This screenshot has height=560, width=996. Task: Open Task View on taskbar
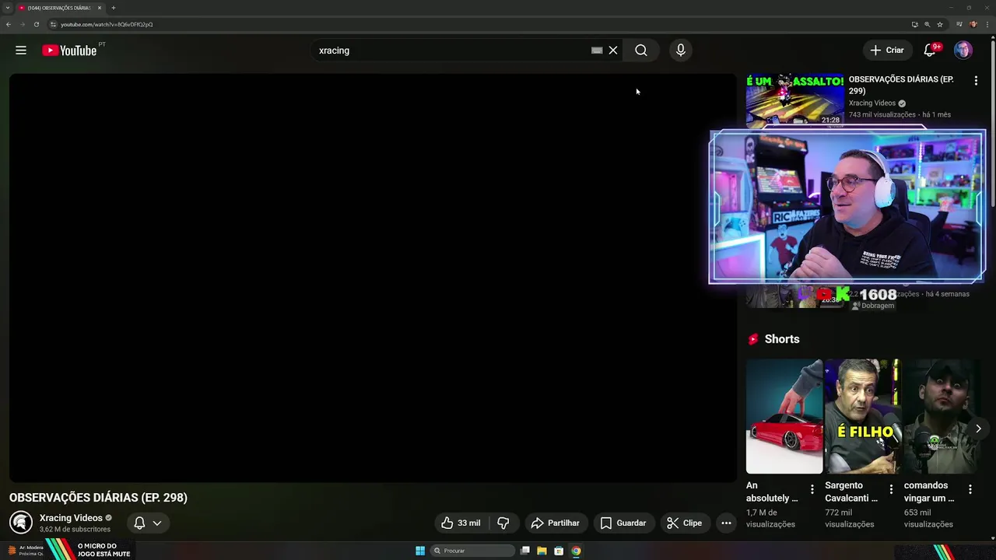point(525,551)
